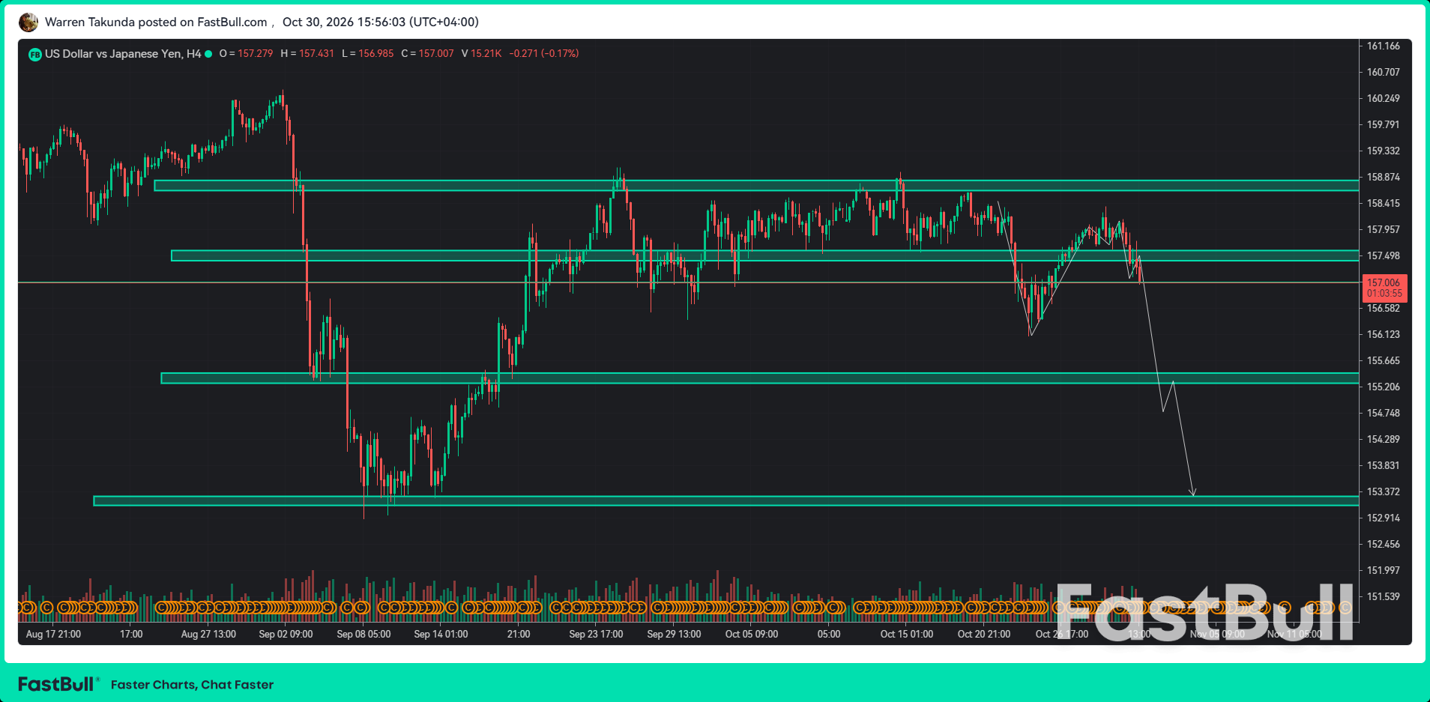Click the candle countdown '01:03:55'
The width and height of the screenshot is (1430, 702).
(1384, 293)
